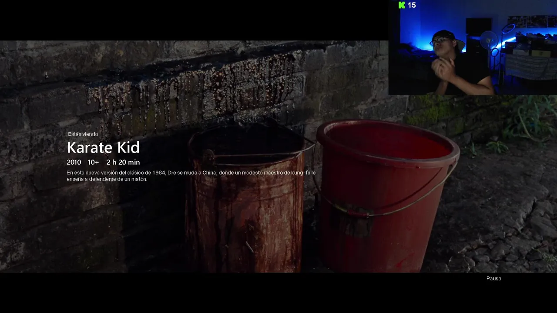Click the Estás viendo label
This screenshot has height=313, width=557.
83,134
